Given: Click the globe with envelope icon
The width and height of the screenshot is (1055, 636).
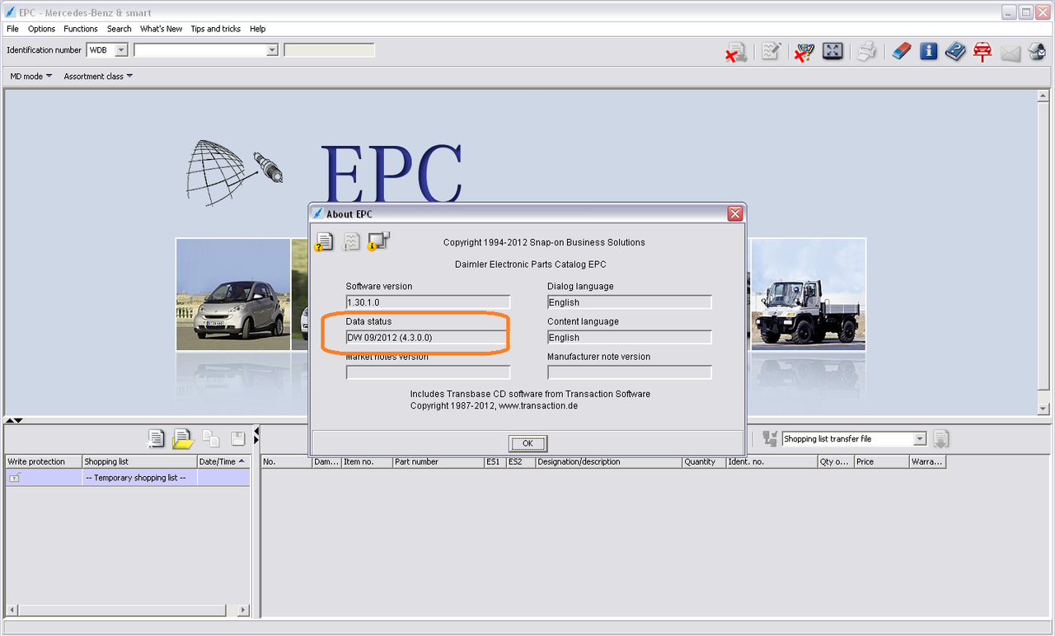Looking at the screenshot, I should 1037,53.
